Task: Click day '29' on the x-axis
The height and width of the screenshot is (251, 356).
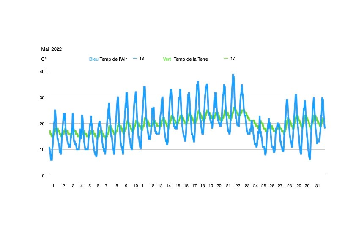Action: [299, 186]
